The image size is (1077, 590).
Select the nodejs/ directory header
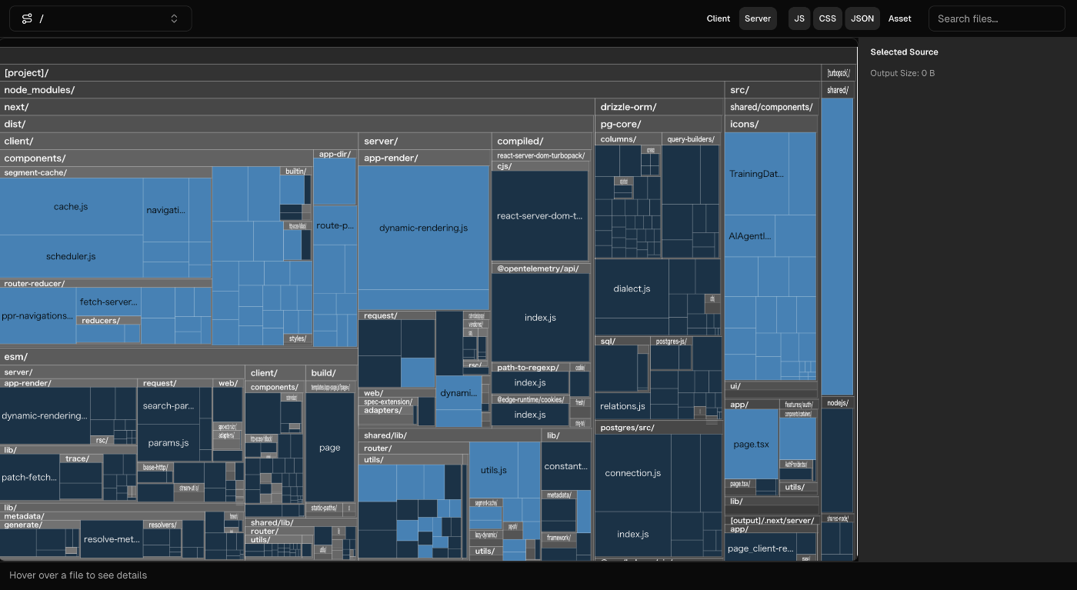point(837,403)
